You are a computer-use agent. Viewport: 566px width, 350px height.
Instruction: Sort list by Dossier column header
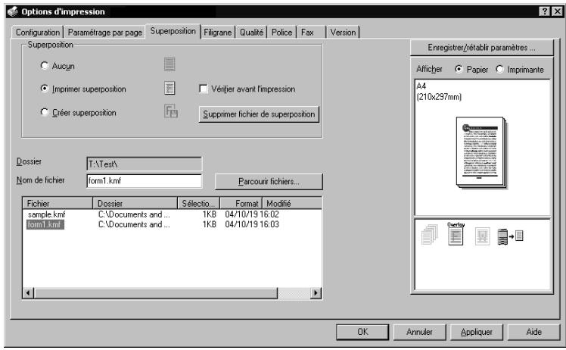click(135, 203)
